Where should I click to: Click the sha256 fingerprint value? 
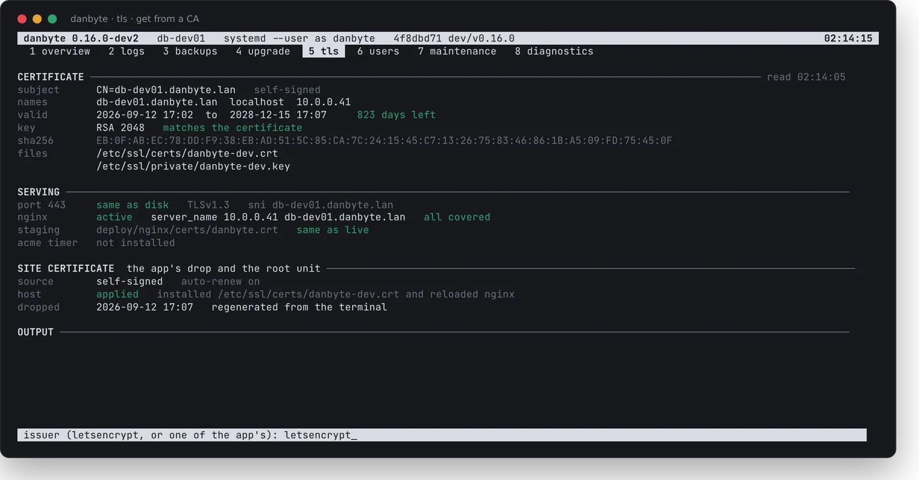[384, 141]
